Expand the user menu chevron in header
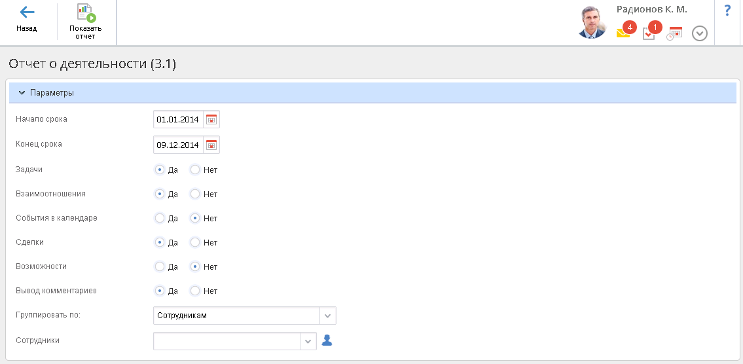743x364 pixels. point(700,33)
